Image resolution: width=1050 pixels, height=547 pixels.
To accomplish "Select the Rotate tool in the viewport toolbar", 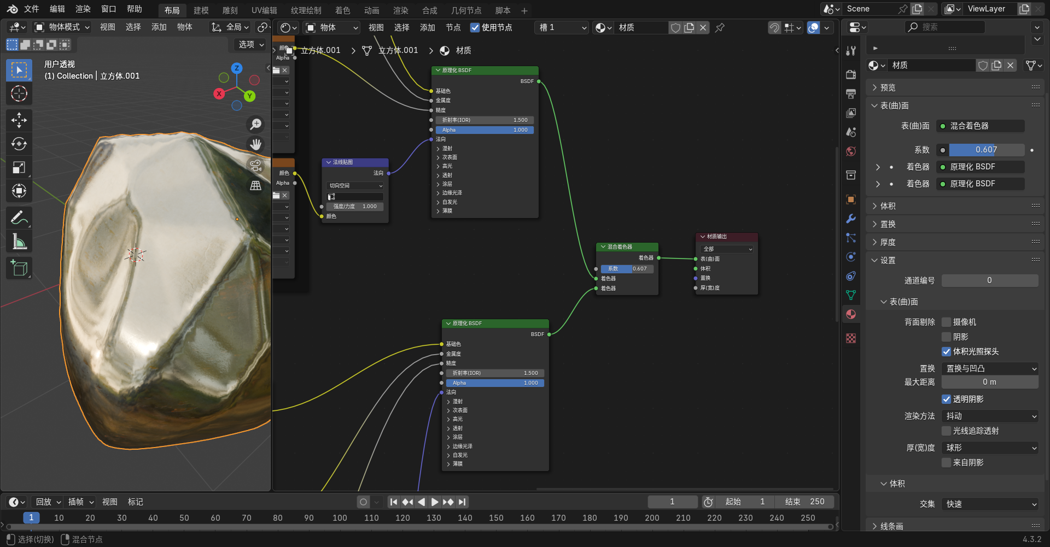I will pos(19,144).
